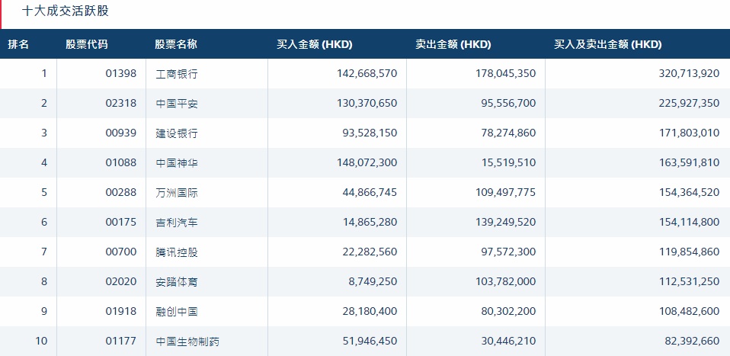The image size is (730, 356).
Task: Click sell amount 103,782,000 for 安踏体育
Action: (x=506, y=281)
